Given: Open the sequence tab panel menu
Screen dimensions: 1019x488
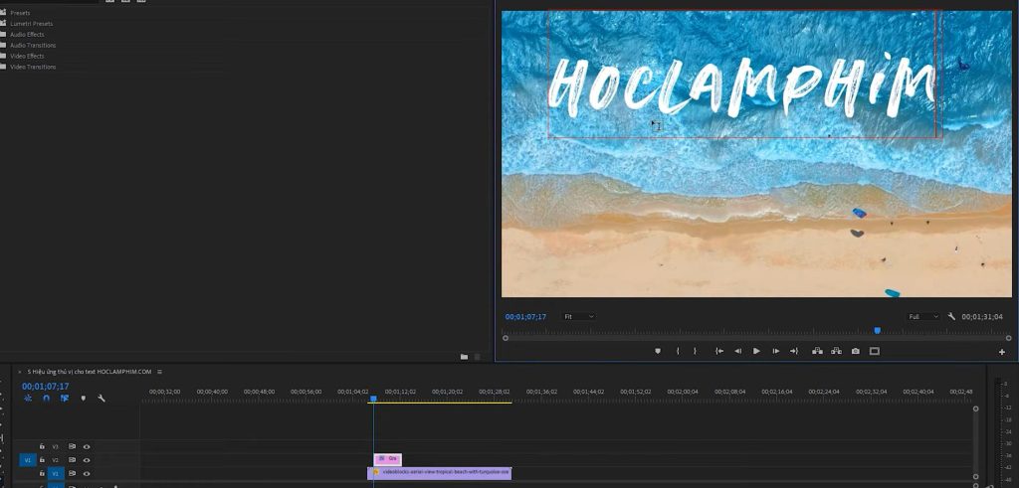Looking at the screenshot, I should click(x=159, y=372).
